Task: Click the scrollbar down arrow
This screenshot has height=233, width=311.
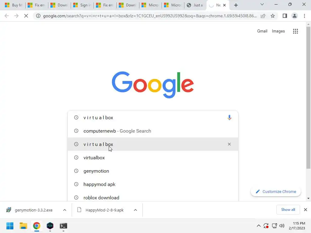Action: 308,198
